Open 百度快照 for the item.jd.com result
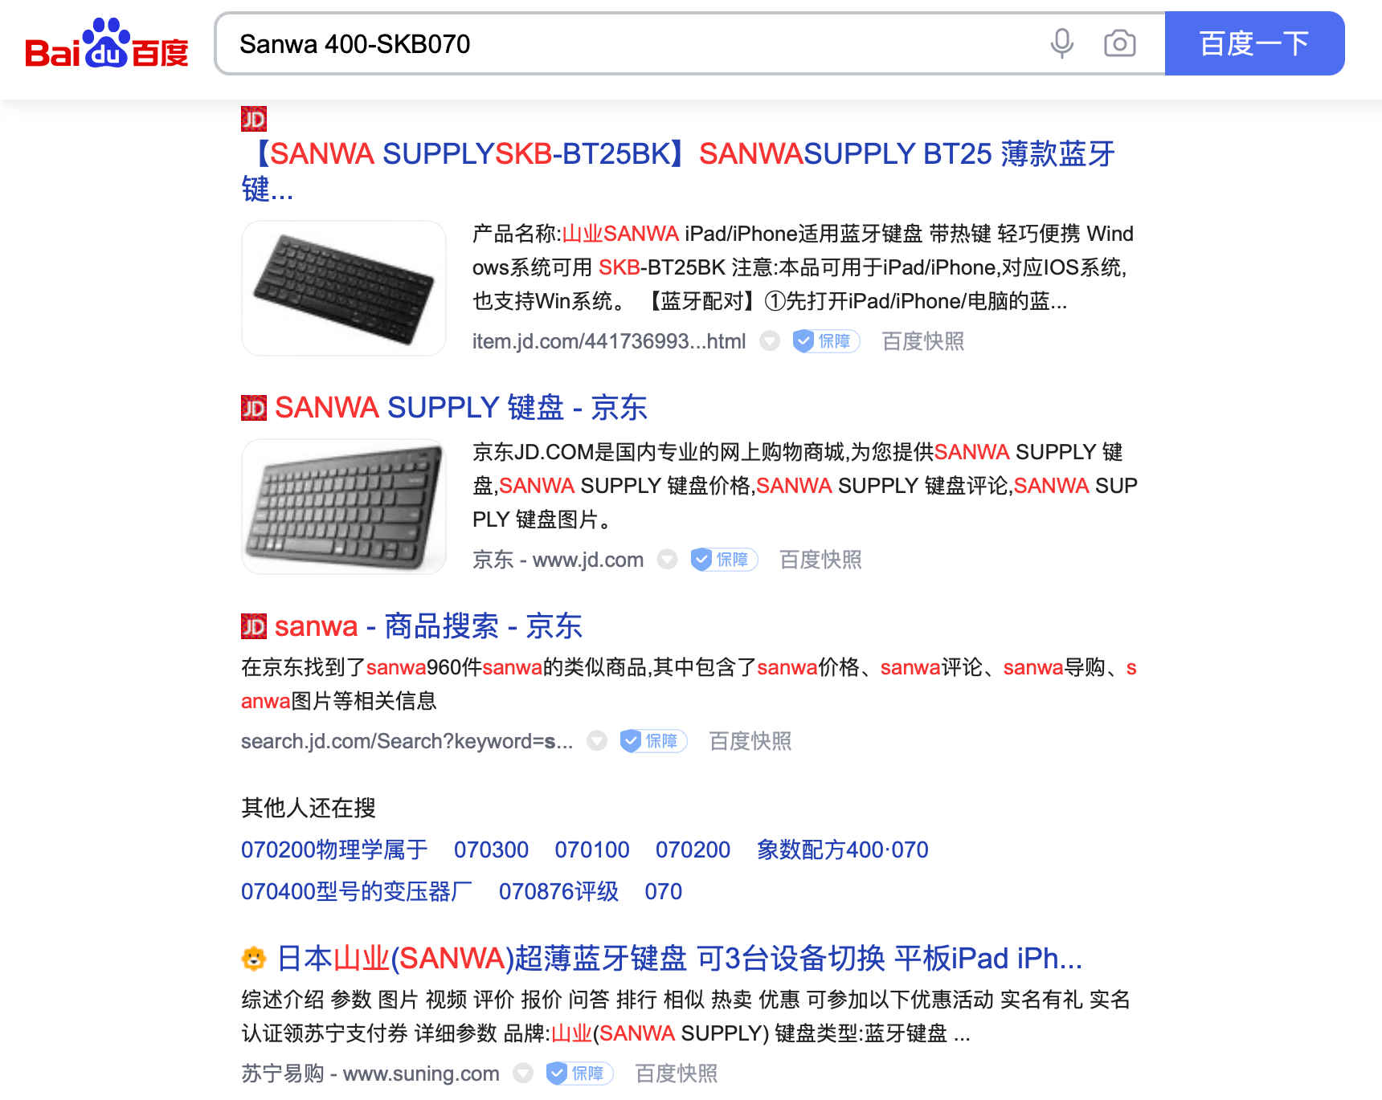This screenshot has height=1100, width=1382. [922, 341]
